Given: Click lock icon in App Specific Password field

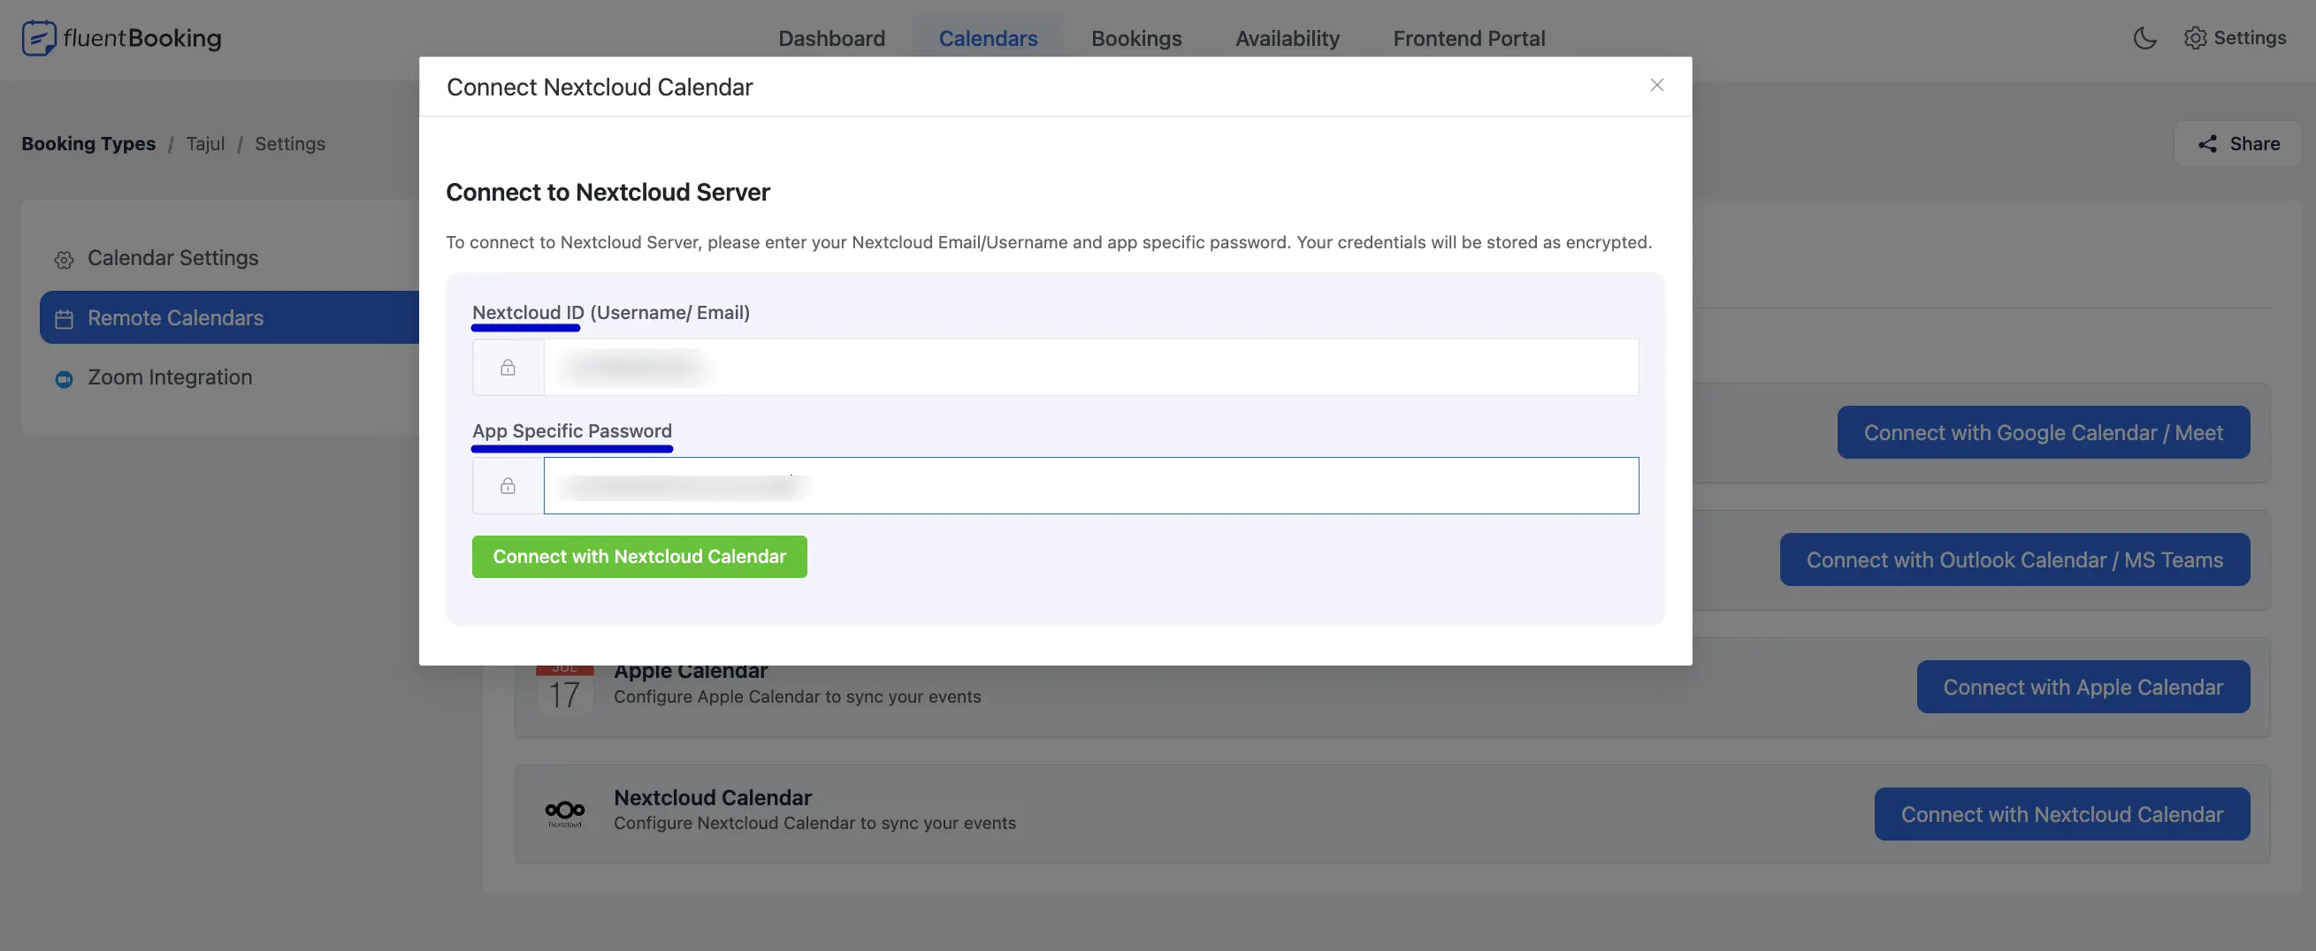Looking at the screenshot, I should click(508, 485).
